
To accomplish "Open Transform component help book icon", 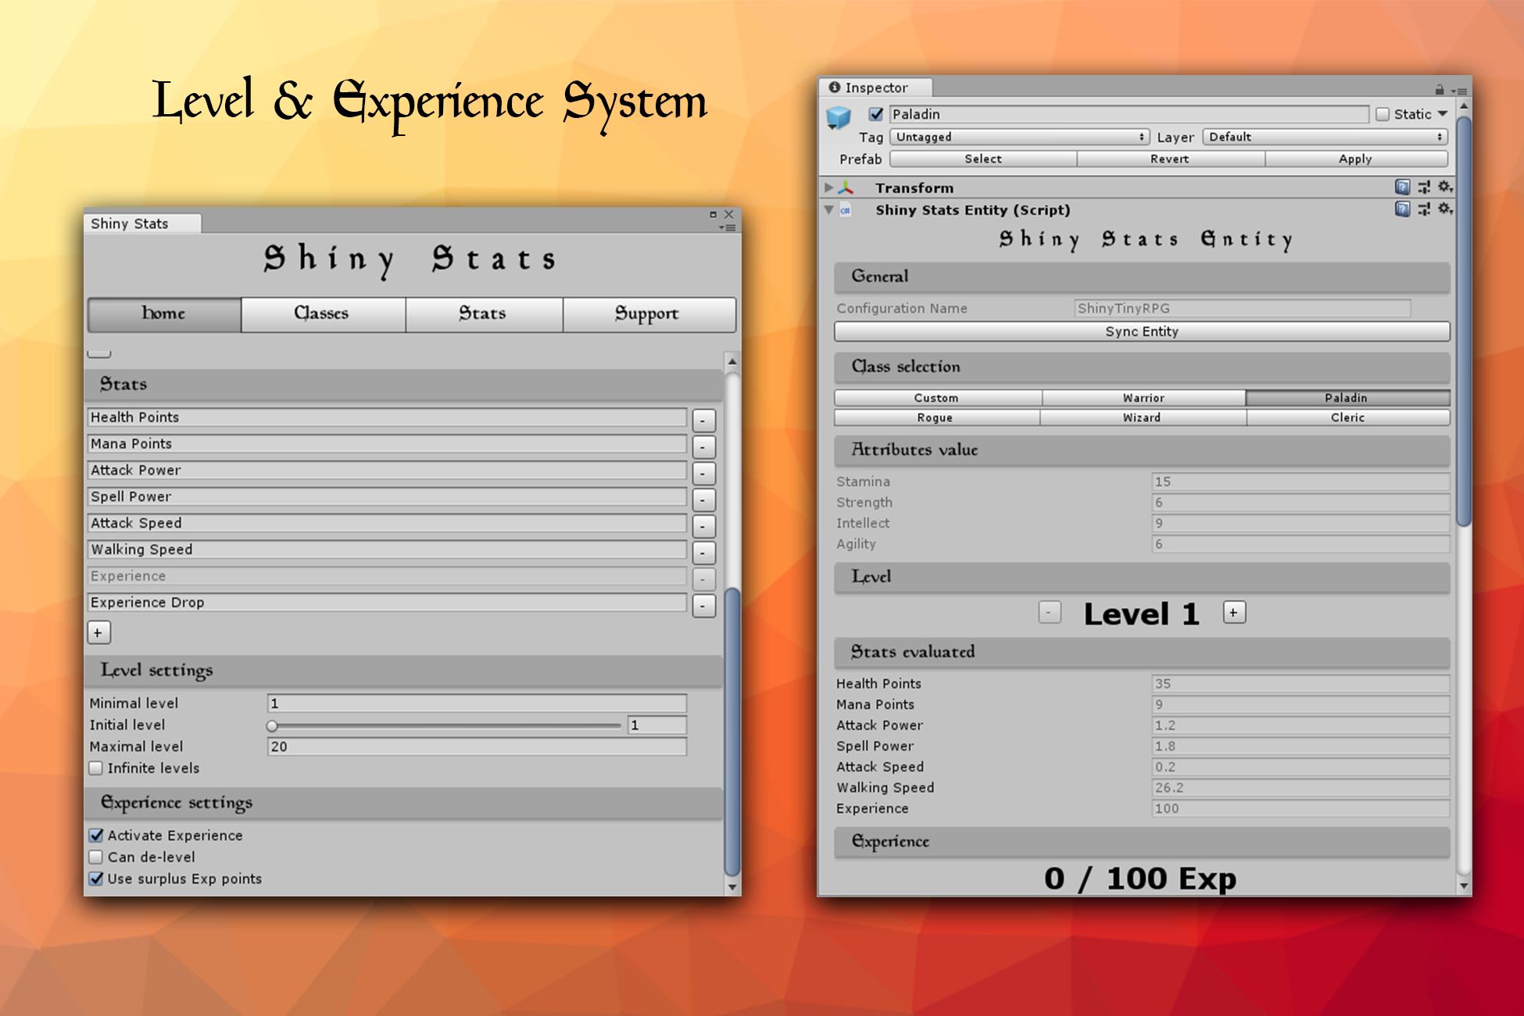I will pos(1402,188).
